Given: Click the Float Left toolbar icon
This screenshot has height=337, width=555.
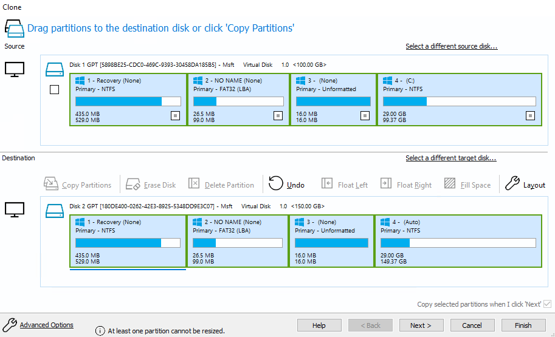Looking at the screenshot, I should point(327,183).
